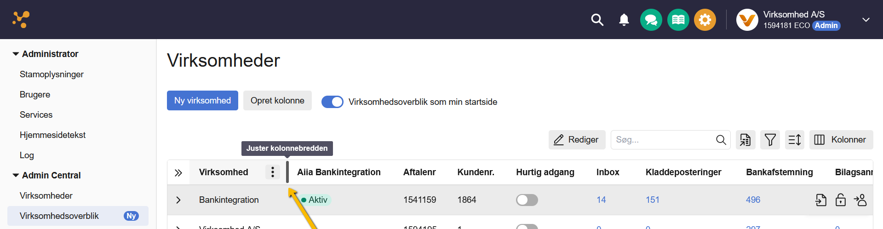Click the Opret kolonne button

[277, 100]
